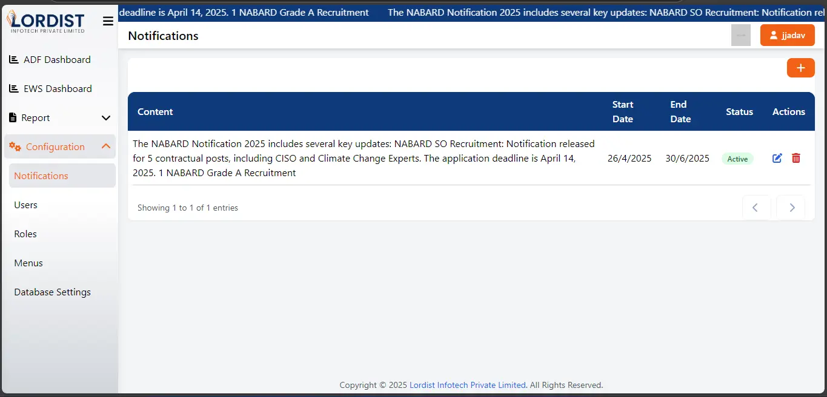Viewport: 827px width, 397px height.
Task: Click the hamburger sidebar toggle icon
Action: coord(108,22)
